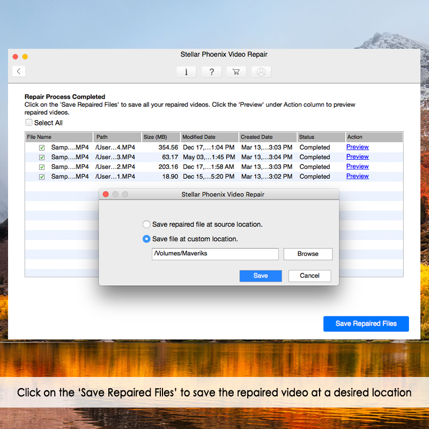Click the shopping cart buy icon

pos(236,72)
